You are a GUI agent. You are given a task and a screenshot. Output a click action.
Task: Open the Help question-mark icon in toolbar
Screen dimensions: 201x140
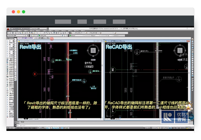pyautogui.click(x=68, y=33)
